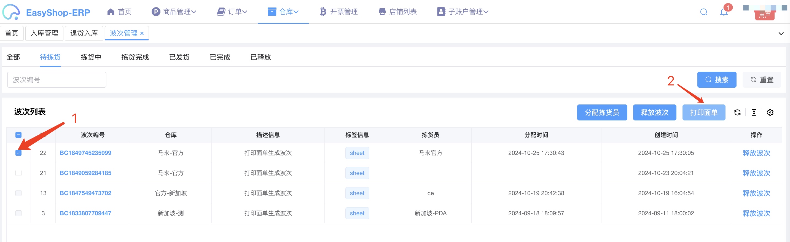Switch to the 已完成 status tab
The width and height of the screenshot is (790, 242).
pos(220,57)
